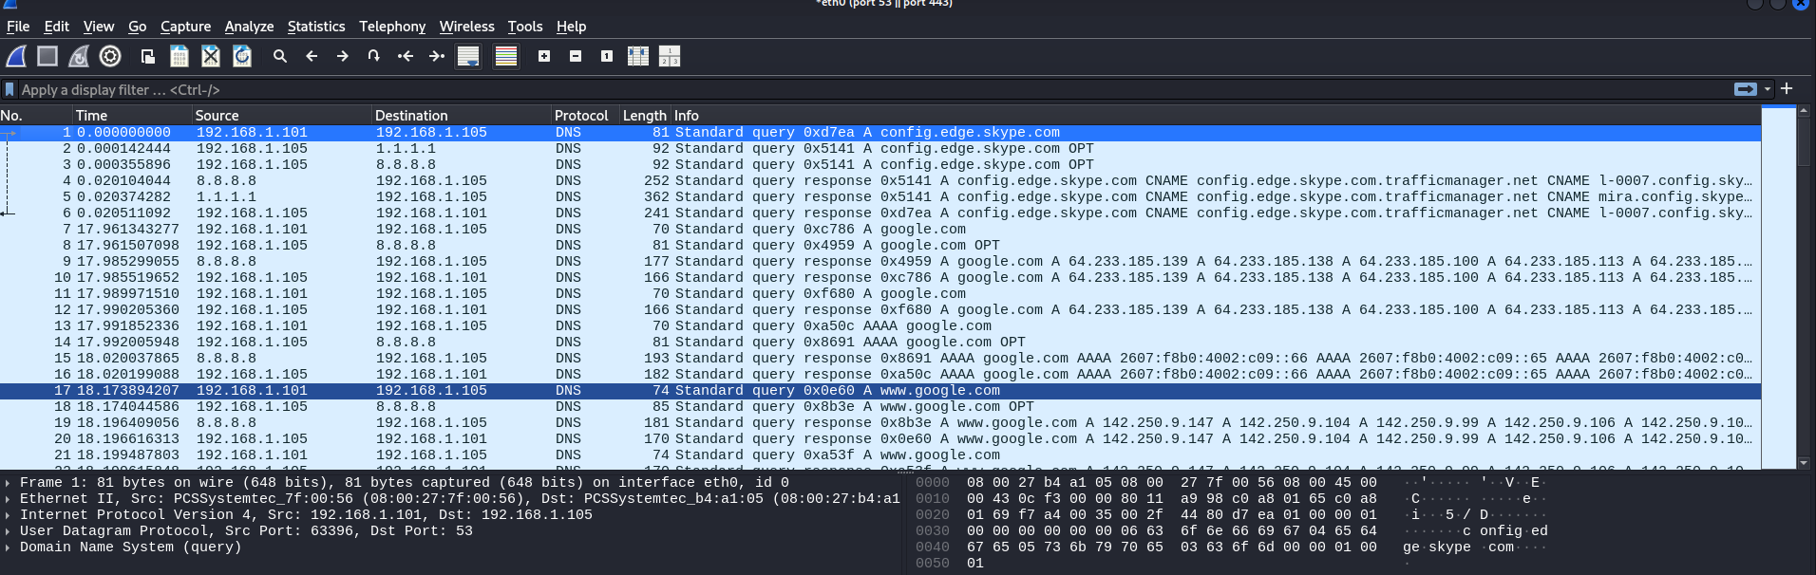This screenshot has height=575, width=1816.
Task: Open the View menu
Action: pyautogui.click(x=99, y=27)
